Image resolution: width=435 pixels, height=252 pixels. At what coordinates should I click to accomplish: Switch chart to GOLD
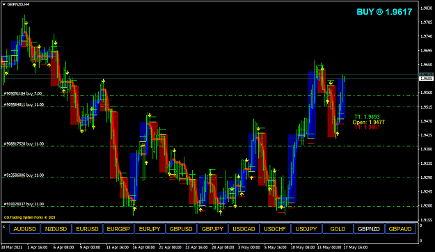338,229
